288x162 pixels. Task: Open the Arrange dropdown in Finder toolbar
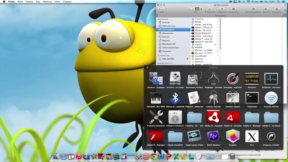[210, 9]
